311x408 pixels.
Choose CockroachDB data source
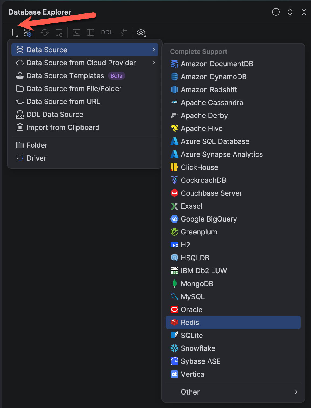[233, 180]
